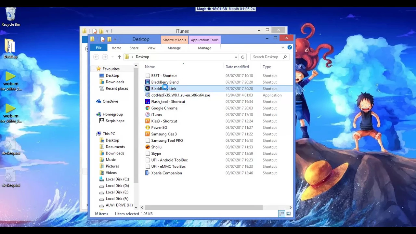416x234 pixels.
Task: Expand the ribbon using the chevron
Action: [283, 48]
